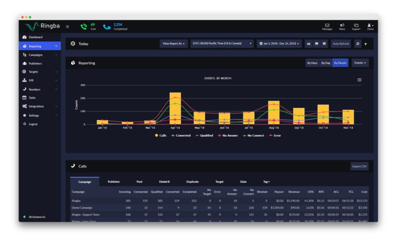Switch to Target tab
The width and height of the screenshot is (397, 236).
tap(219, 182)
